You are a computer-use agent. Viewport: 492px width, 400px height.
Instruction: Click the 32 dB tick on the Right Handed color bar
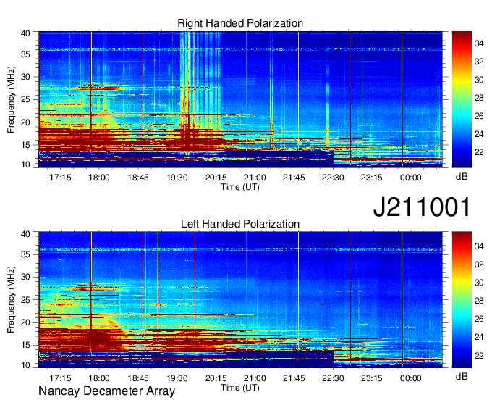(x=479, y=62)
